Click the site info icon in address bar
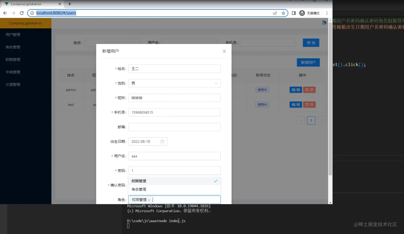The width and height of the screenshot is (404, 234). coord(32,13)
